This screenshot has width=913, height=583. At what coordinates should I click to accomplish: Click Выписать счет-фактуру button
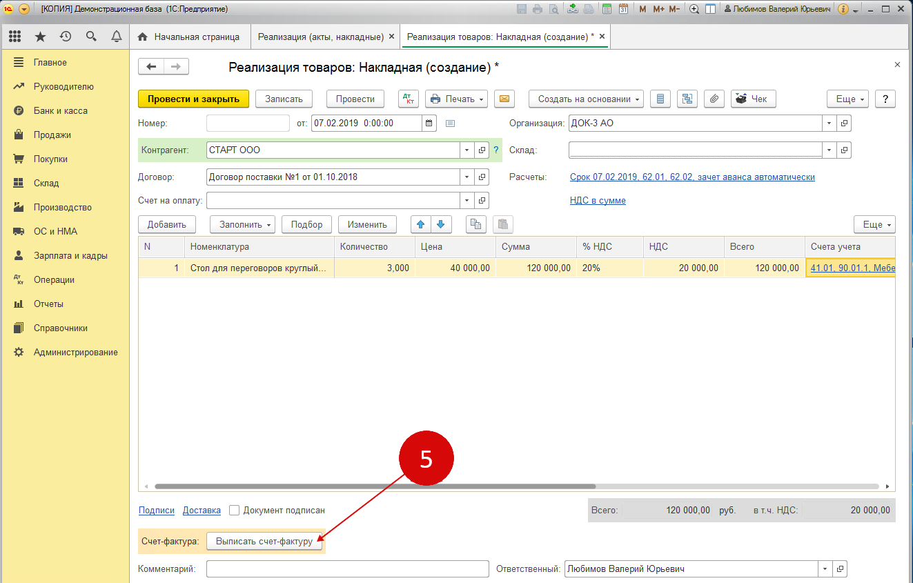[264, 542]
